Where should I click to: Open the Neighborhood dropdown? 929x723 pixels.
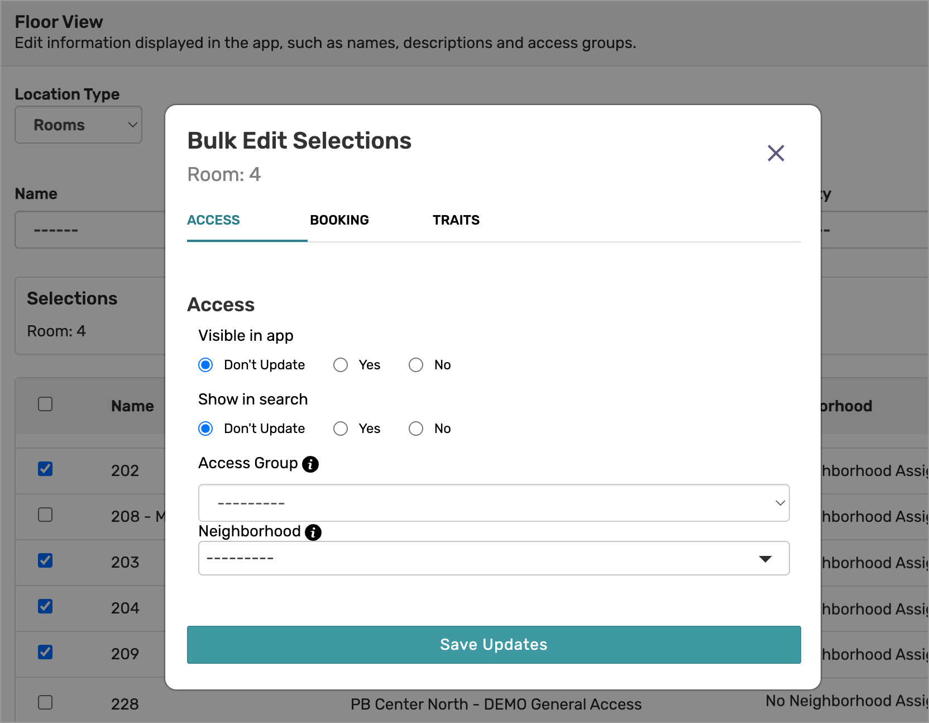(x=494, y=558)
